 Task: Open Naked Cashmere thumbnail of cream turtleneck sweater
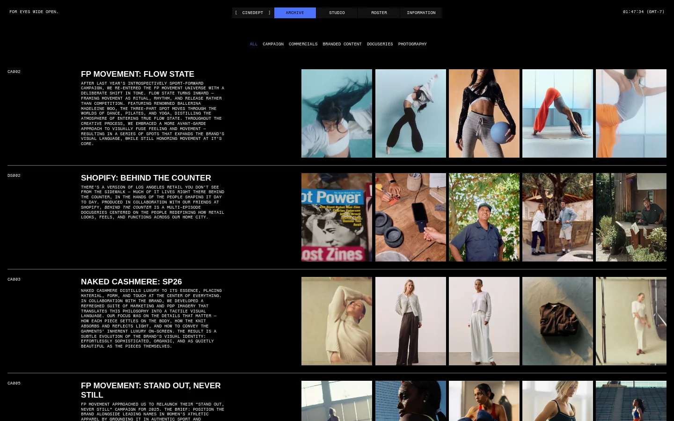tap(337, 321)
